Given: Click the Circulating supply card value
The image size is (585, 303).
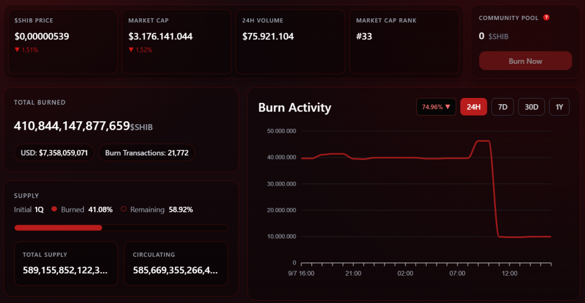Looking at the screenshot, I should (175, 270).
